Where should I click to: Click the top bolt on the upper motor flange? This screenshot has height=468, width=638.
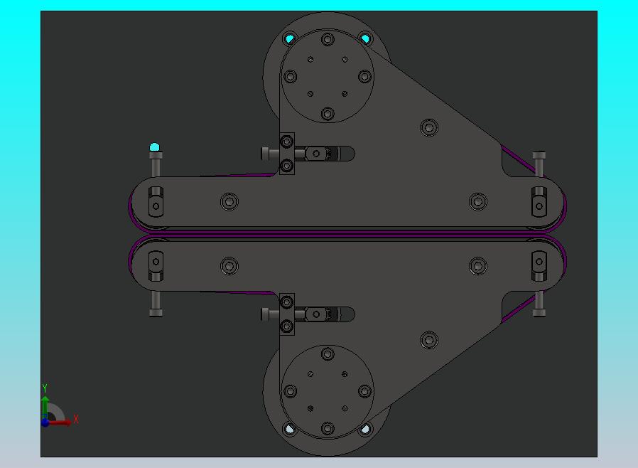tap(328, 40)
